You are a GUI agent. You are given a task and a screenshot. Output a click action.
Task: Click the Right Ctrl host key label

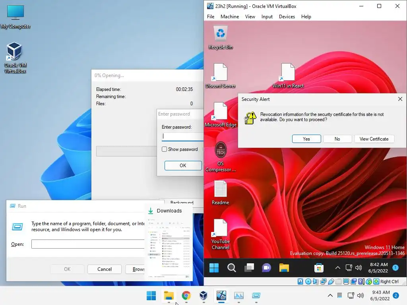pyautogui.click(x=390, y=282)
